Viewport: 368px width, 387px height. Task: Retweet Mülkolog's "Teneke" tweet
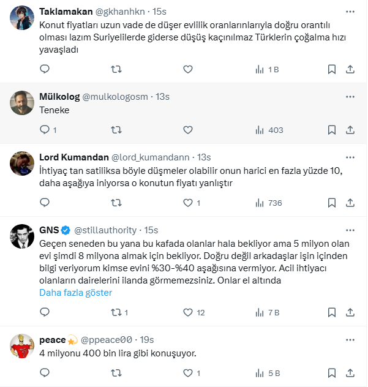point(116,130)
